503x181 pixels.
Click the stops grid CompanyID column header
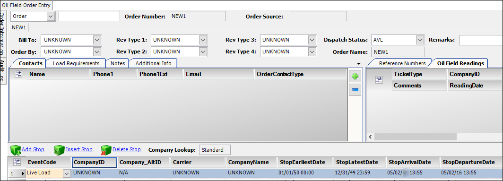pyautogui.click(x=94, y=162)
